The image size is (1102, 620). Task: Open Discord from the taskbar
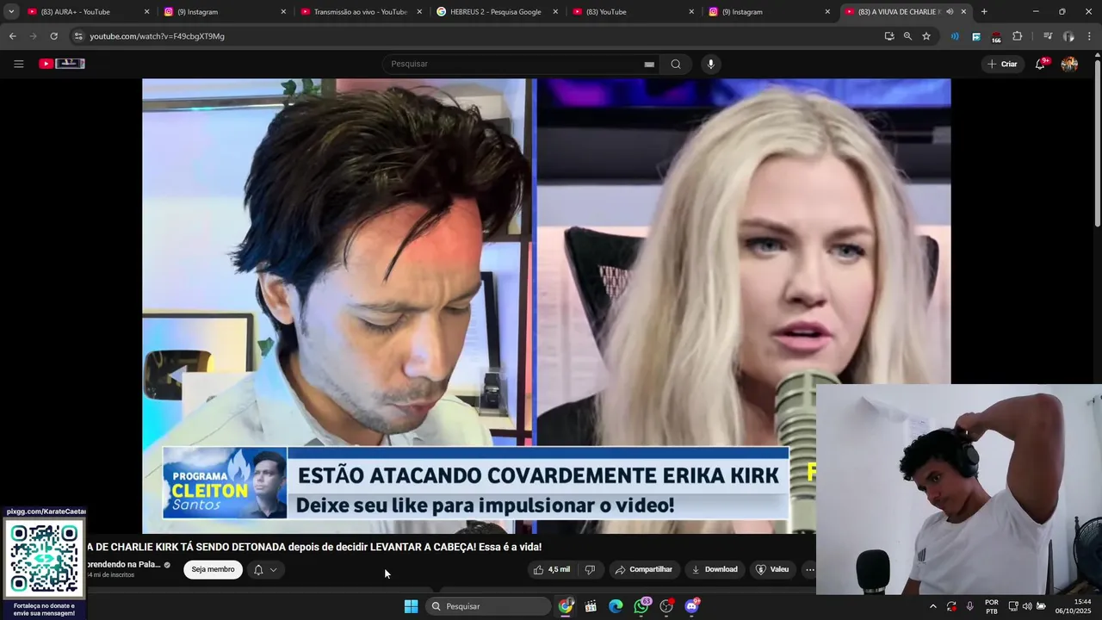coord(691,606)
